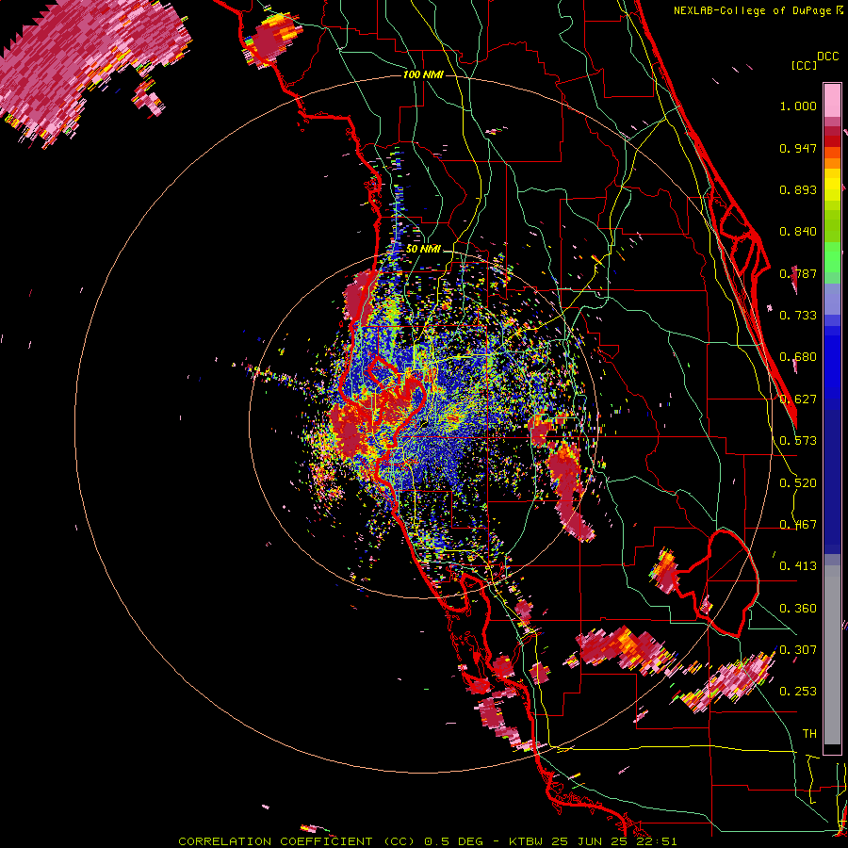Pick the gray segment of the color bar
The image size is (848, 848).
(832, 655)
